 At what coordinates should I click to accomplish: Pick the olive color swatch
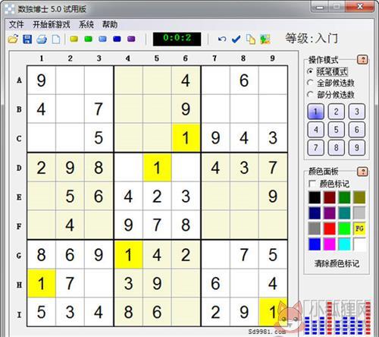pyautogui.click(x=359, y=197)
